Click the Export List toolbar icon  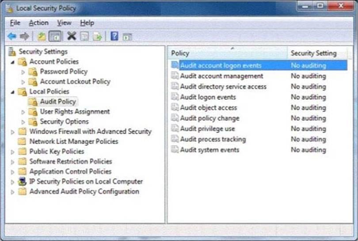(97, 36)
